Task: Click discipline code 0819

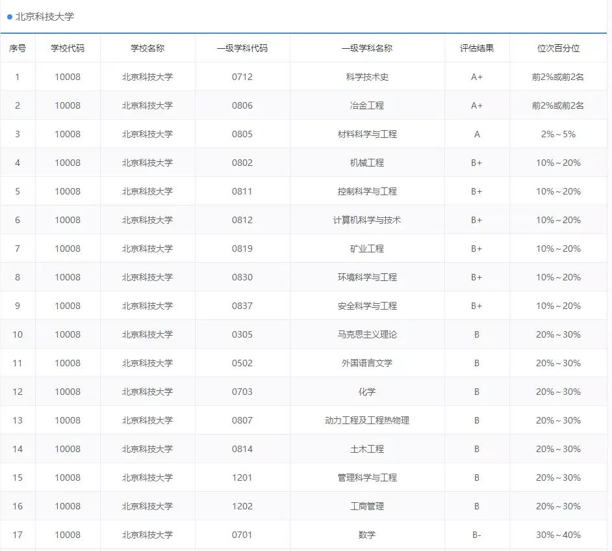Action: (242, 249)
